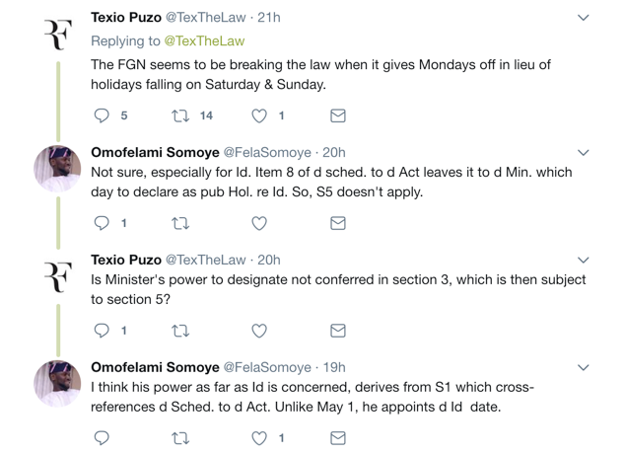The height and width of the screenshot is (454, 625).
Task: Reply to Omofelami's 'Not sure, especially for Id' tweet
Action: 102,223
